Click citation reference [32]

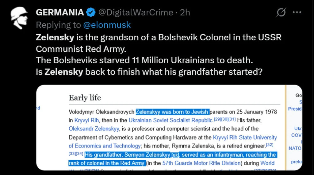[270, 145]
